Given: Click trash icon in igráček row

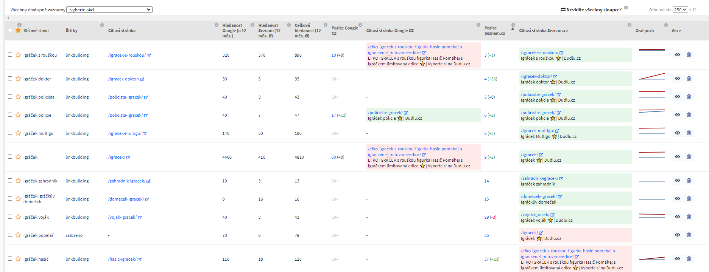Looking at the screenshot, I should tap(689, 157).
